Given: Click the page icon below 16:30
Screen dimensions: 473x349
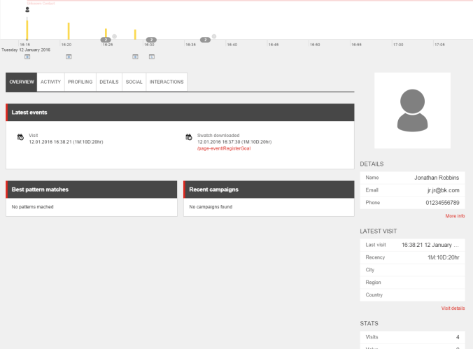Looking at the screenshot, I should (152, 57).
